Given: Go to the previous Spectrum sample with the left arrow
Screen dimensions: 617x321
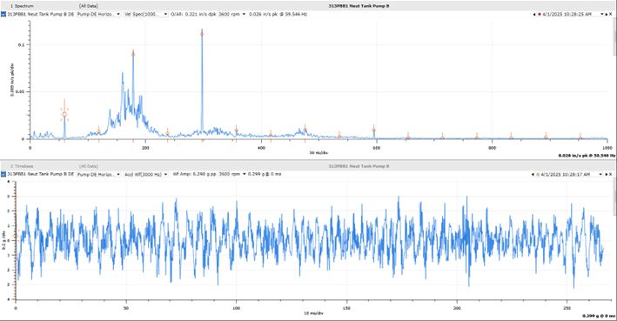Looking at the screenshot, I should (x=534, y=14).
